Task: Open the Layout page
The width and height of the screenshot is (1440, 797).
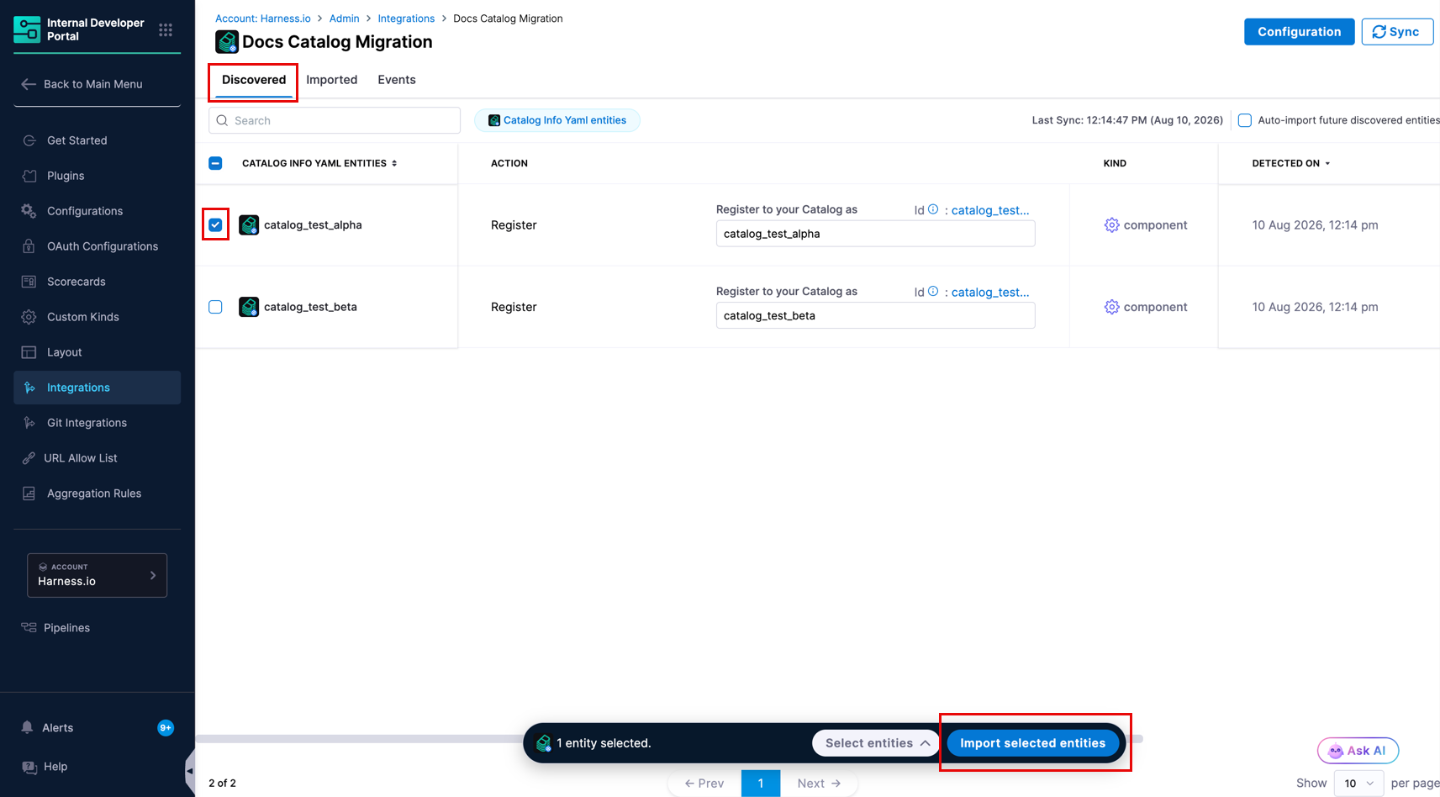Action: point(64,352)
